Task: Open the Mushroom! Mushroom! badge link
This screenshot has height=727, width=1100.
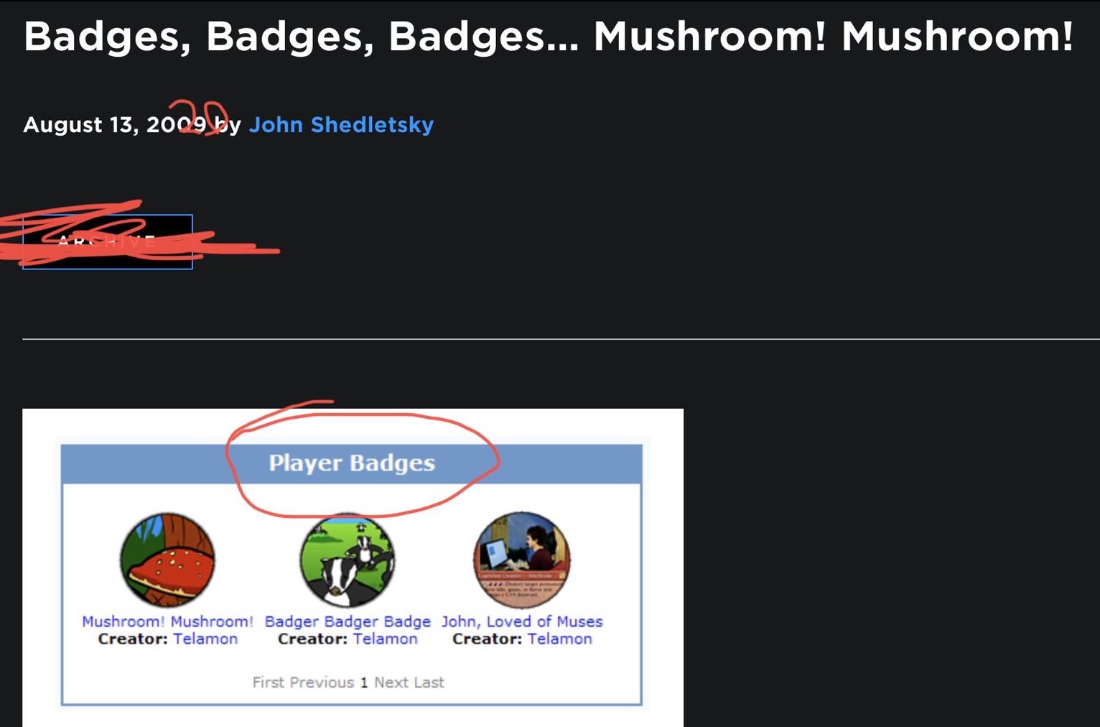Action: 167,621
